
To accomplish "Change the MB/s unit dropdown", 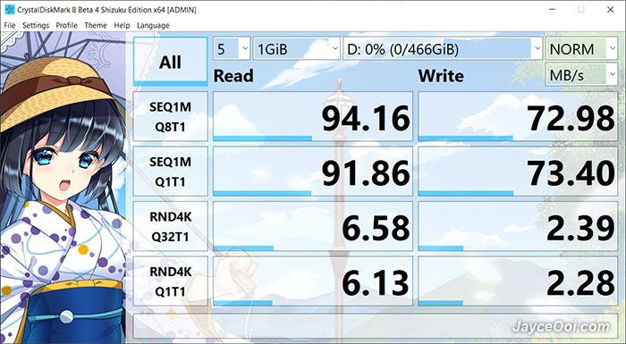I will 581,75.
